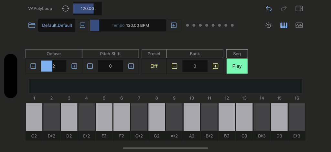Click the Seq header label
331x152 pixels.
pos(237,54)
